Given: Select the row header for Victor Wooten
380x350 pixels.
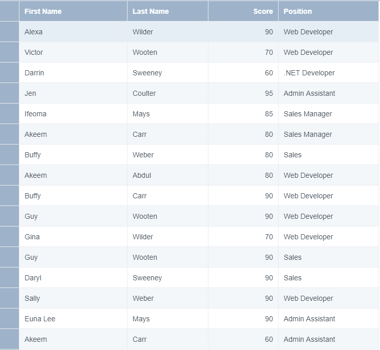Looking at the screenshot, I should [9, 52].
